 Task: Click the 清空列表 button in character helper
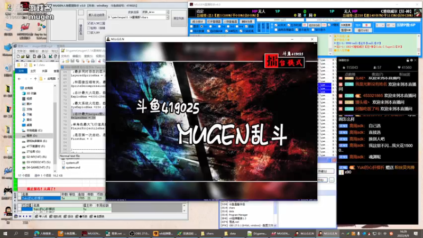pyautogui.click(x=179, y=19)
